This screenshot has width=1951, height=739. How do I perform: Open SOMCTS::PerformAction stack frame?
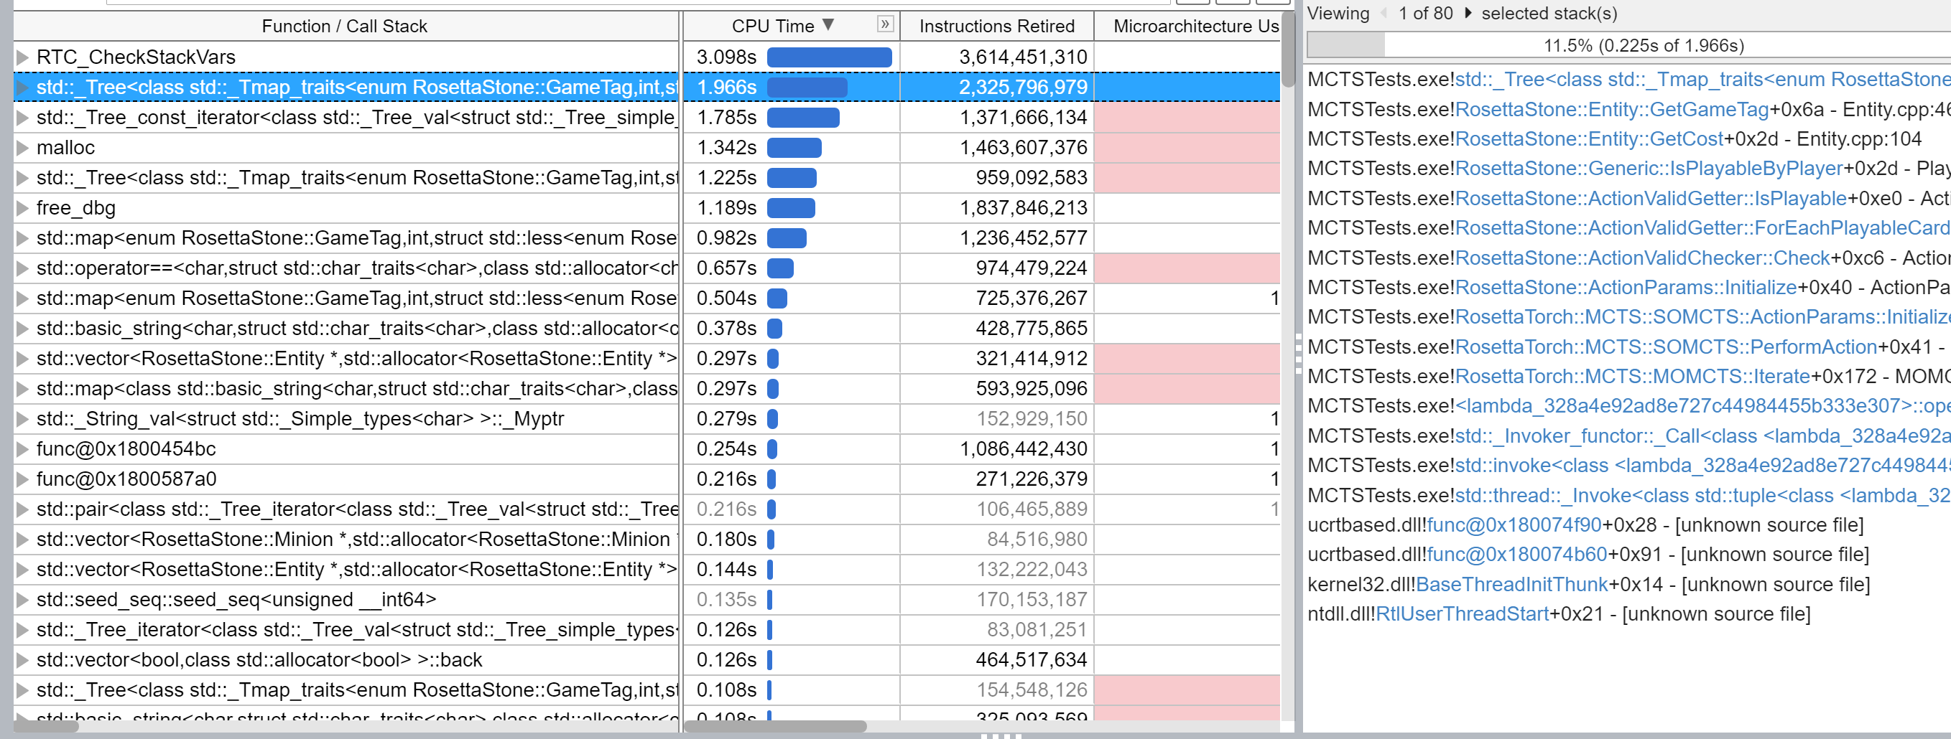[x=1667, y=347]
